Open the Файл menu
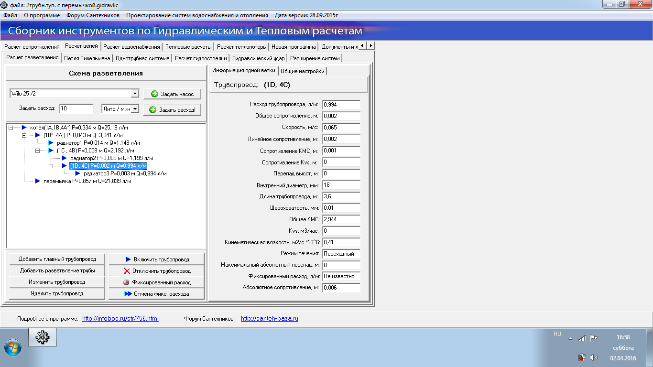 pos(10,15)
